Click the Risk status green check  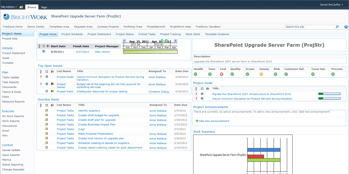pos(276,74)
